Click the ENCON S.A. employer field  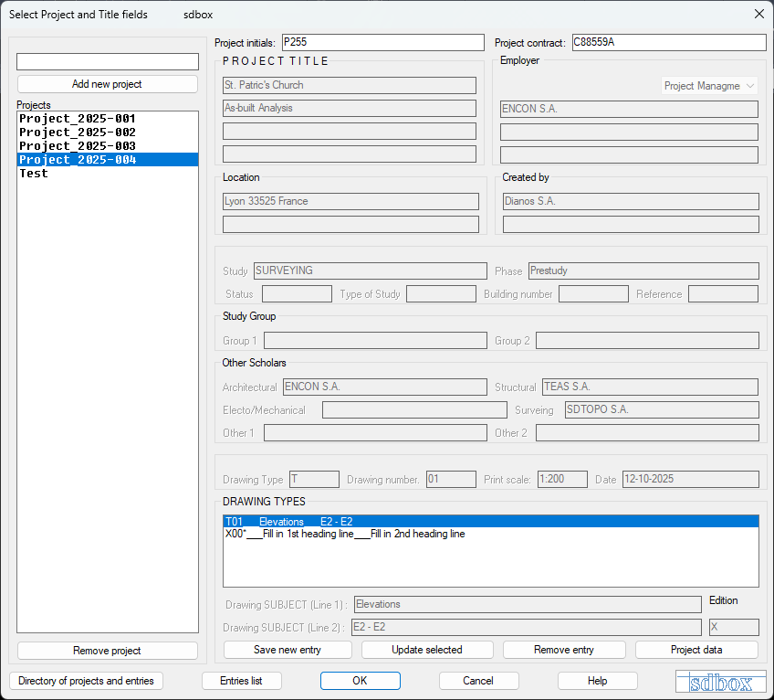[x=629, y=110]
